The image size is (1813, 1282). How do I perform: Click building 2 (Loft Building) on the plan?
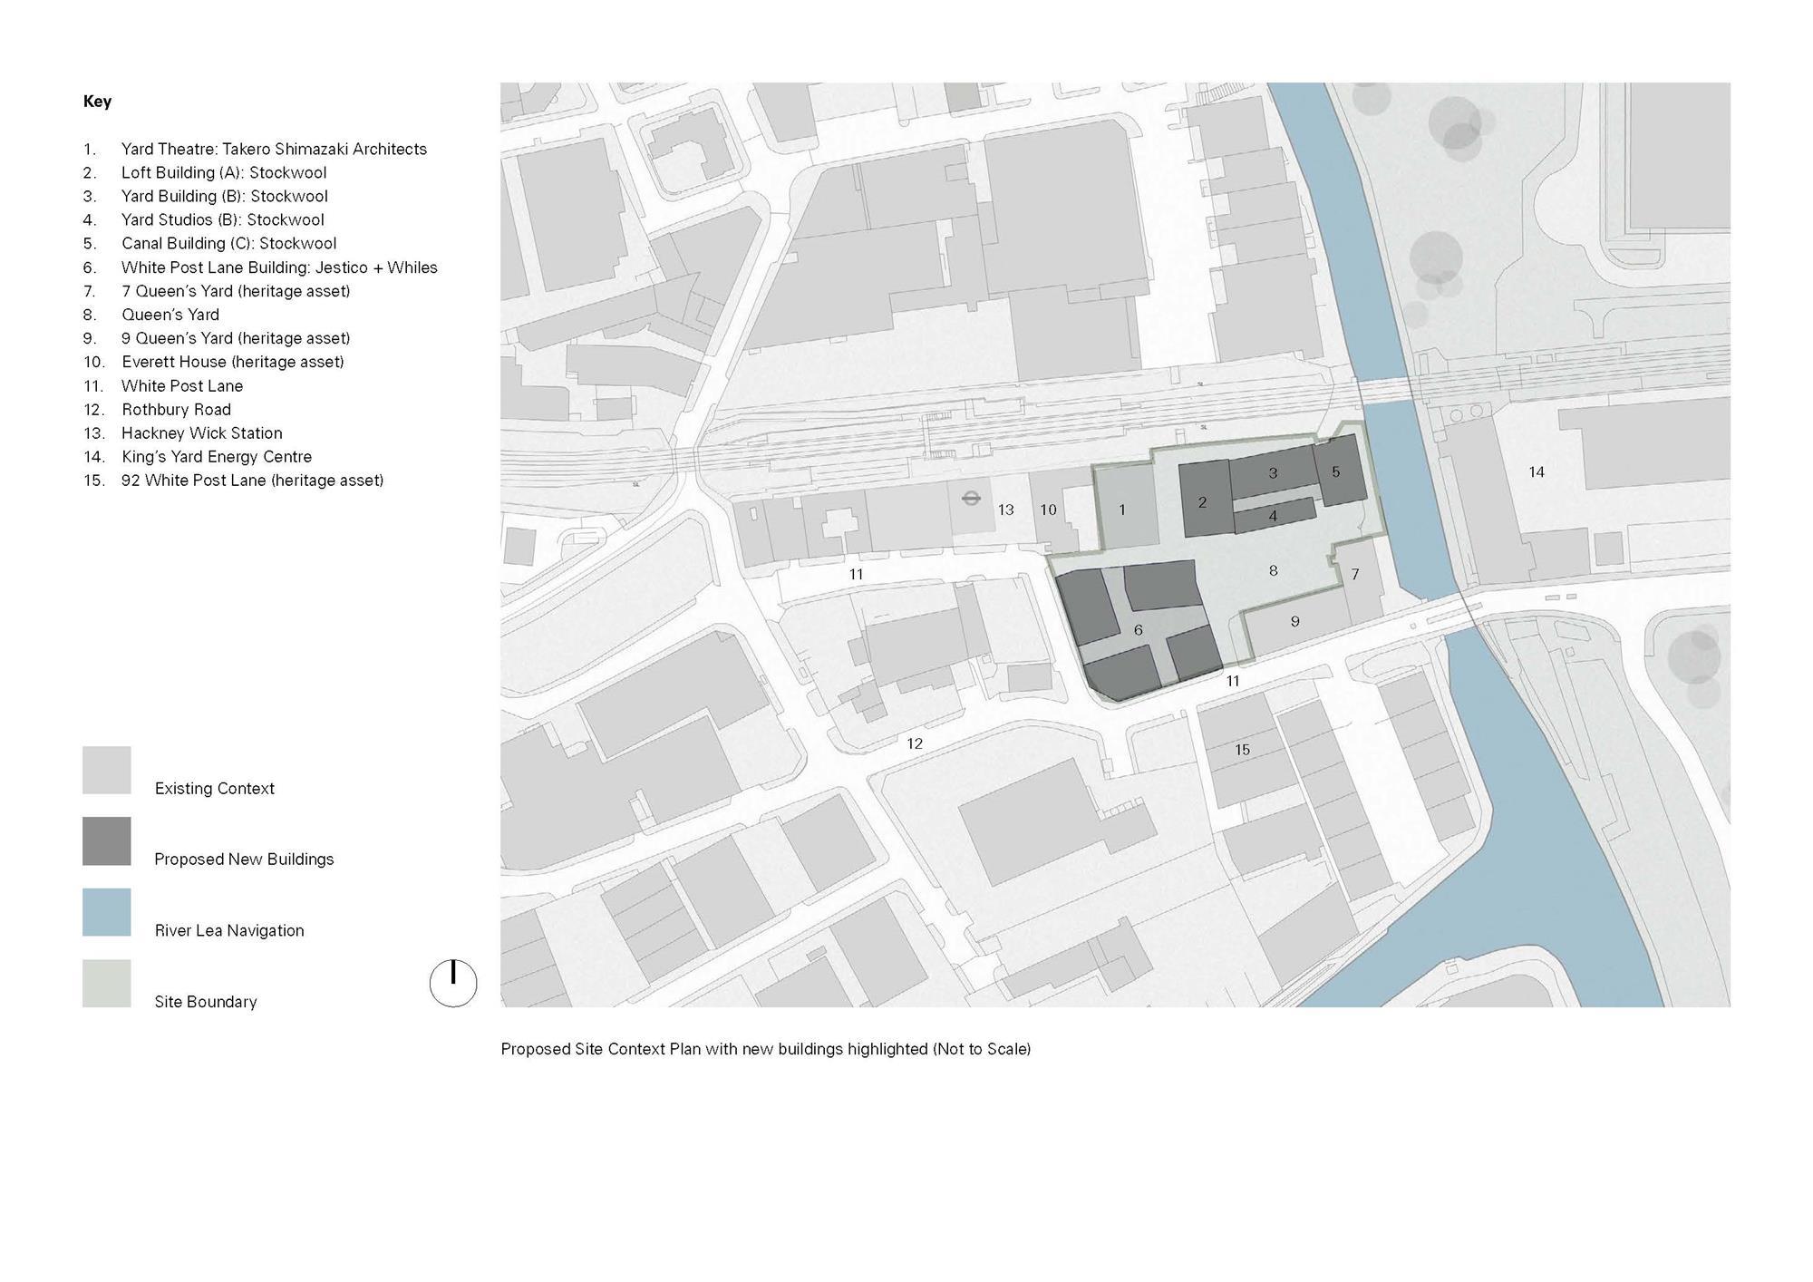(x=1203, y=501)
